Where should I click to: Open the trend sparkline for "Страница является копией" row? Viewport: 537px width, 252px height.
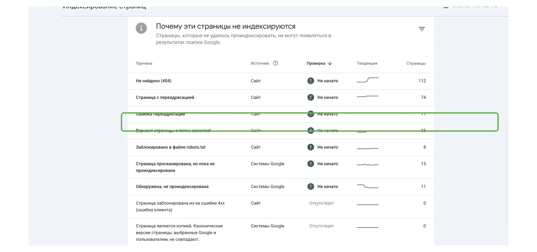pos(368,227)
